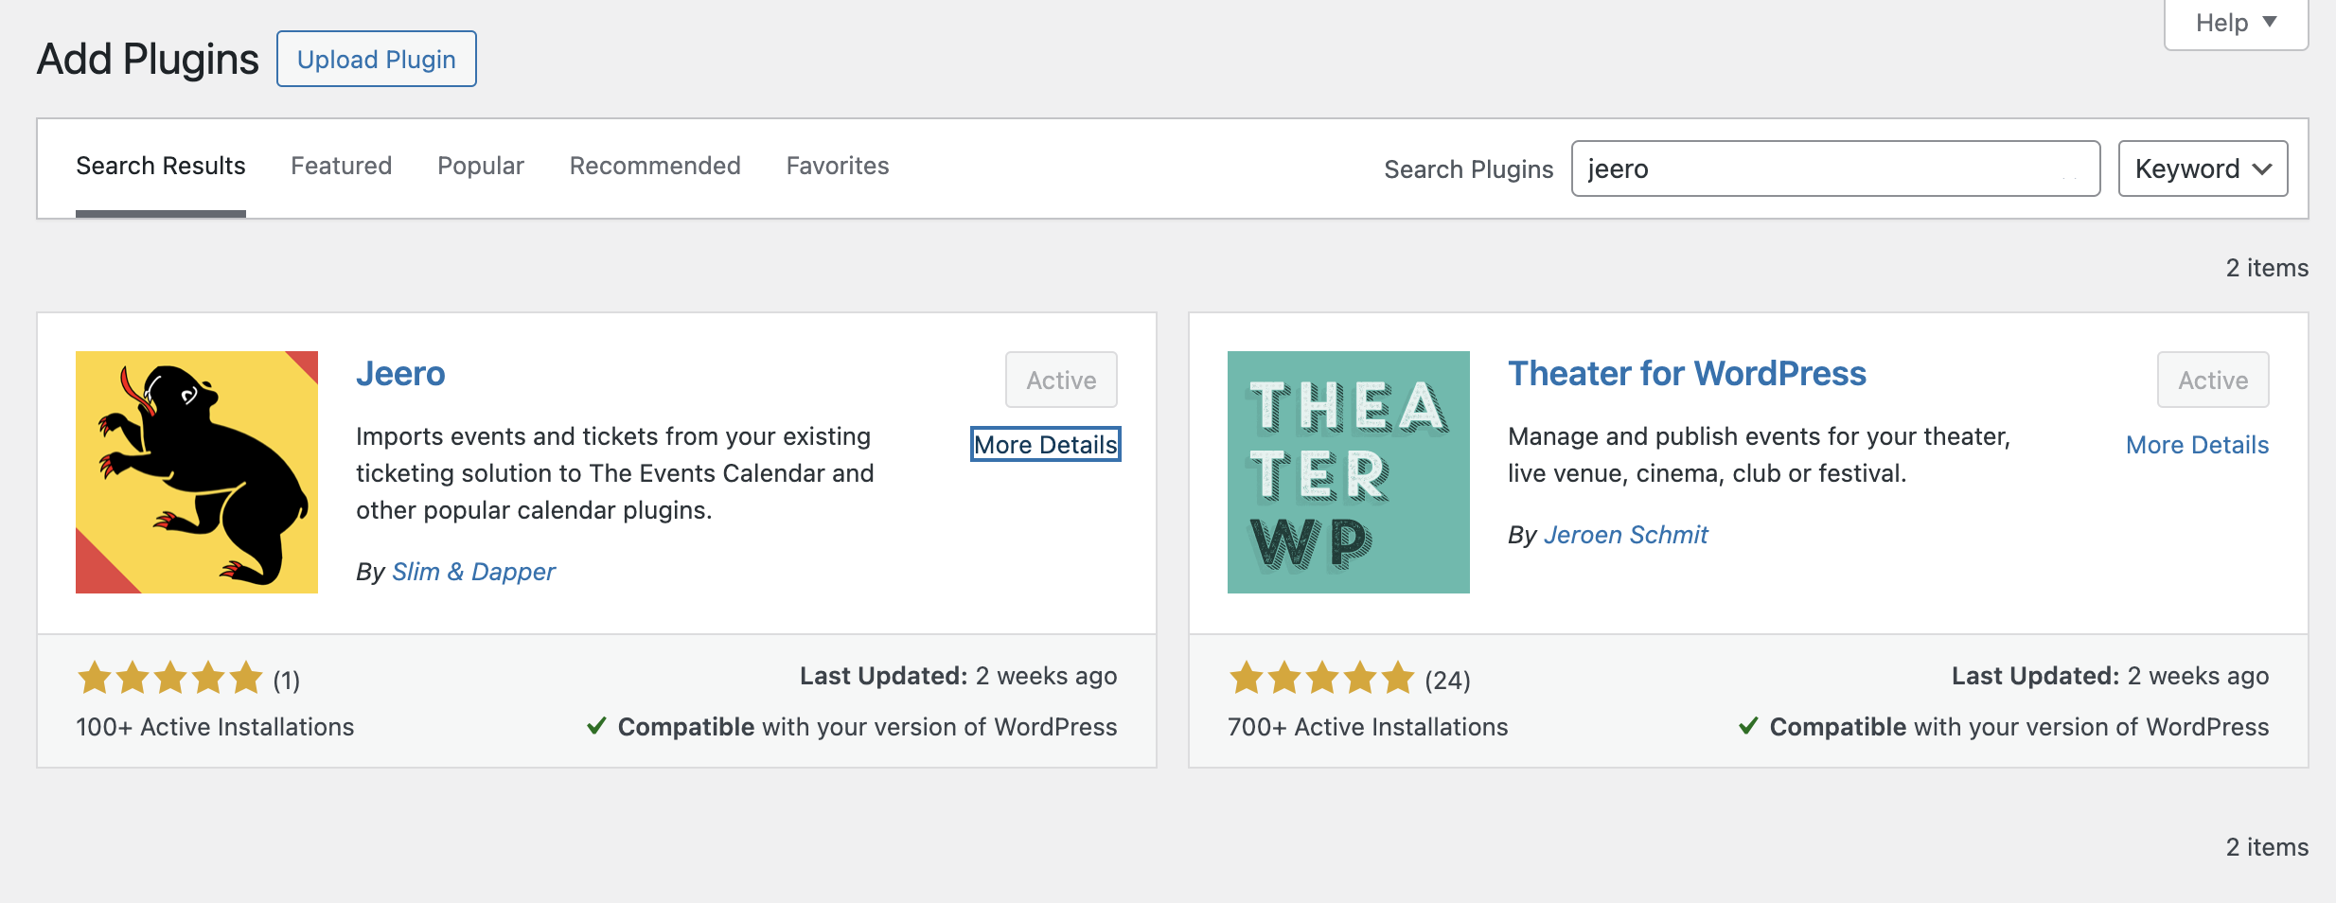Click the Jeero Active button
The width and height of the screenshot is (2336, 903).
[1061, 380]
